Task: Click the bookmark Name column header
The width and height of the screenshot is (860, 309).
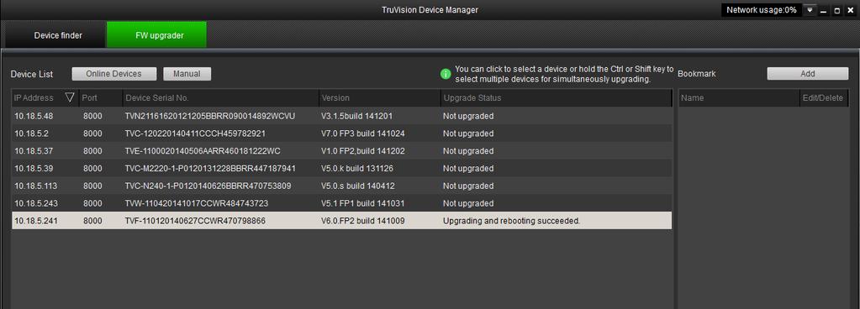Action: (739, 98)
